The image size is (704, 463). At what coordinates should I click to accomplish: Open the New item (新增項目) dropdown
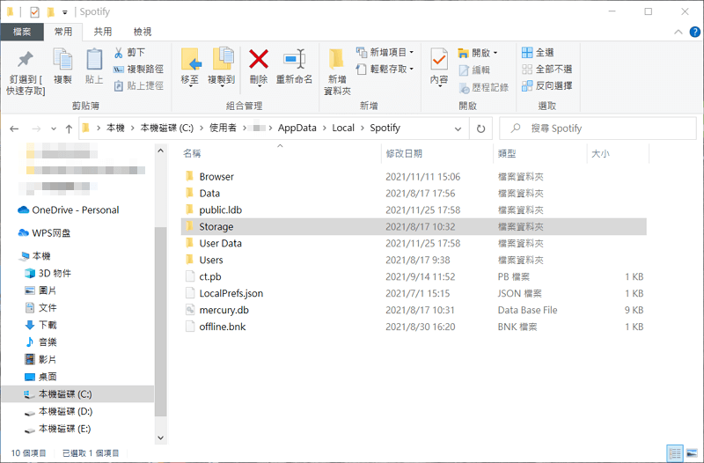[385, 53]
